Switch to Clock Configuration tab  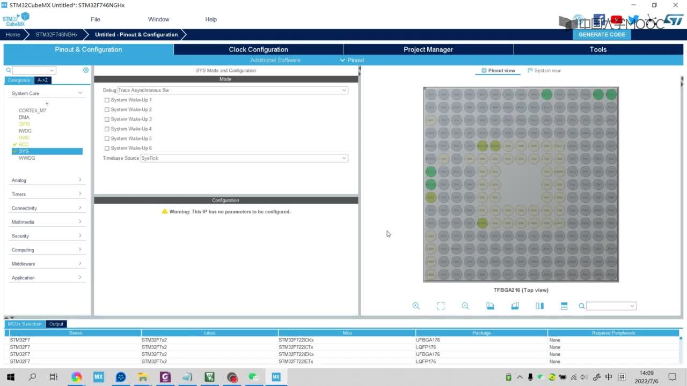pyautogui.click(x=258, y=49)
